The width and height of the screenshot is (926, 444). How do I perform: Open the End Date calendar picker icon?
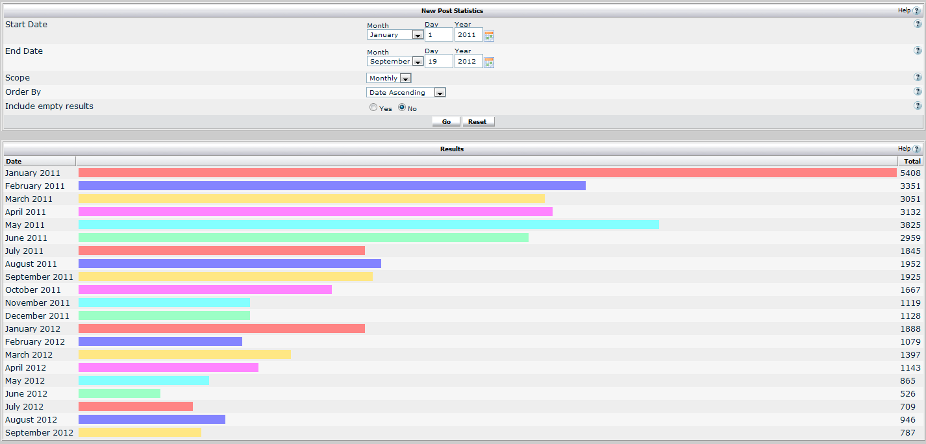pyautogui.click(x=489, y=62)
